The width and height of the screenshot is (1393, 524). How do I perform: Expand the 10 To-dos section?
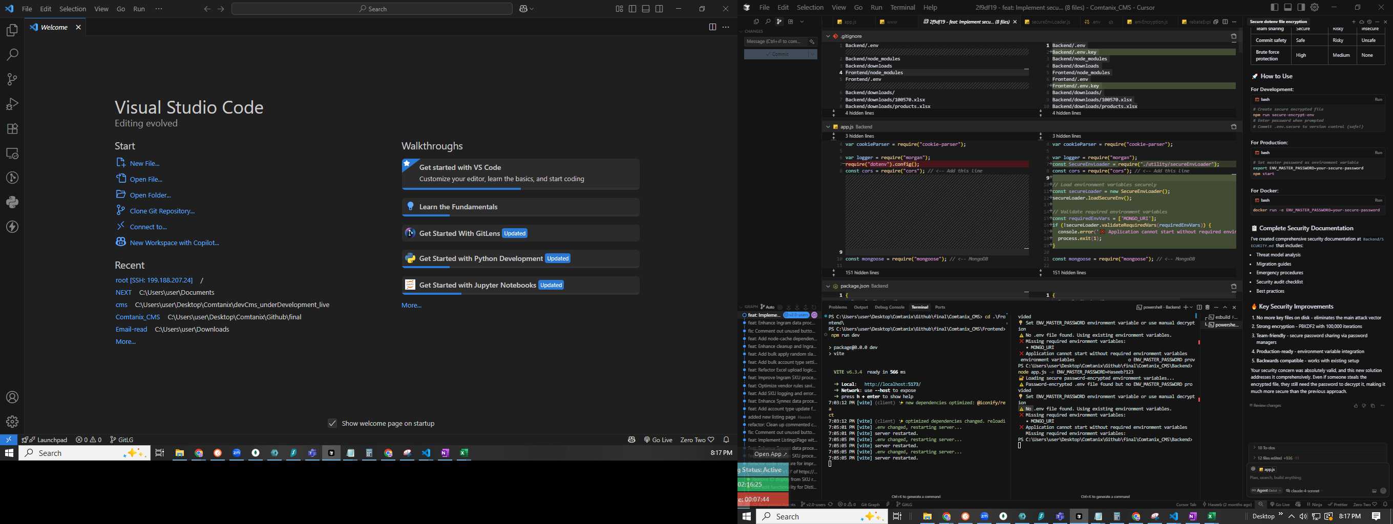[1317, 448]
